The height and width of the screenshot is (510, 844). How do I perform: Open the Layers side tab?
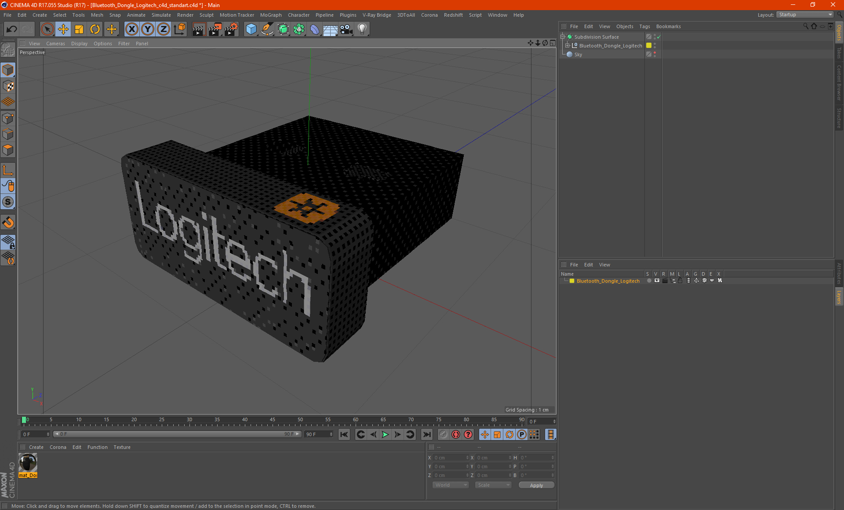point(839,297)
